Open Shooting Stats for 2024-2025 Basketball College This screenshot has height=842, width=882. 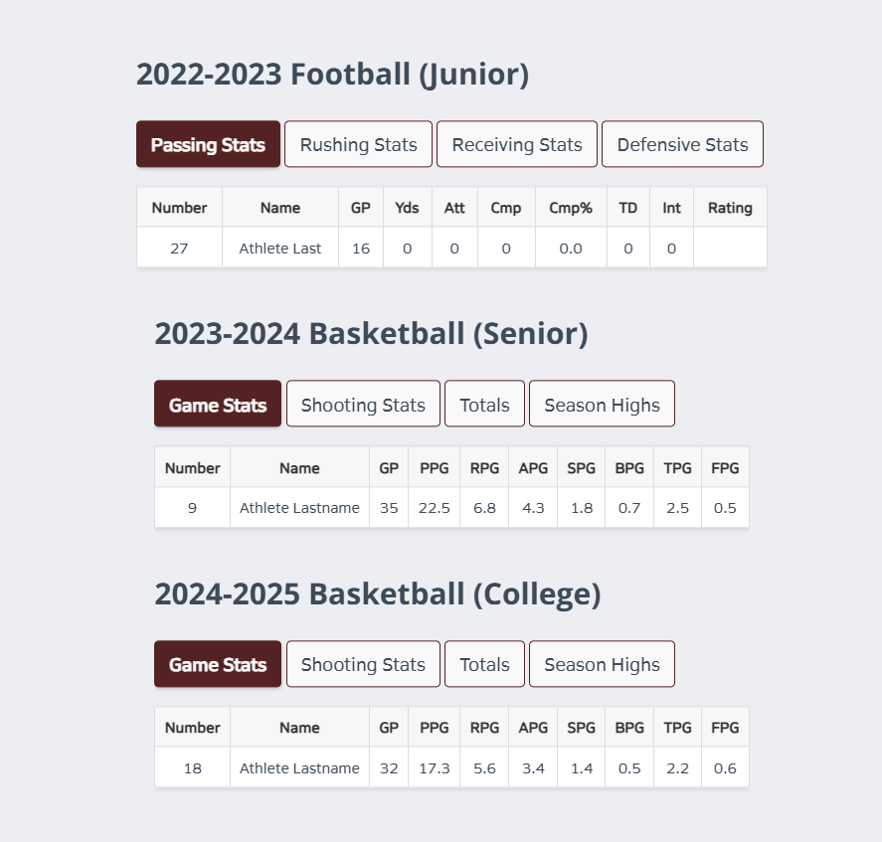(x=363, y=664)
